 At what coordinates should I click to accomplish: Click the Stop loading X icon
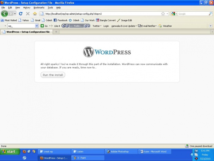click(28, 13)
